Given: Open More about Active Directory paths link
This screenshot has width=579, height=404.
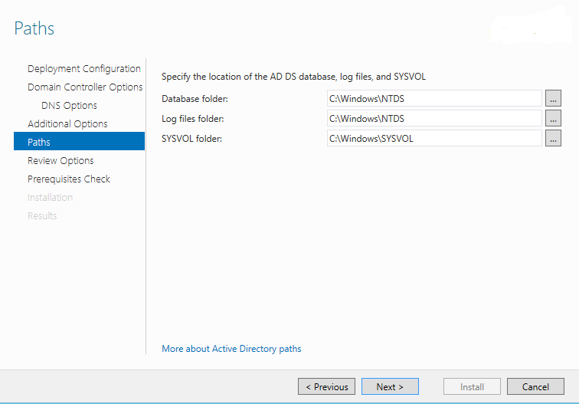Looking at the screenshot, I should click(231, 349).
